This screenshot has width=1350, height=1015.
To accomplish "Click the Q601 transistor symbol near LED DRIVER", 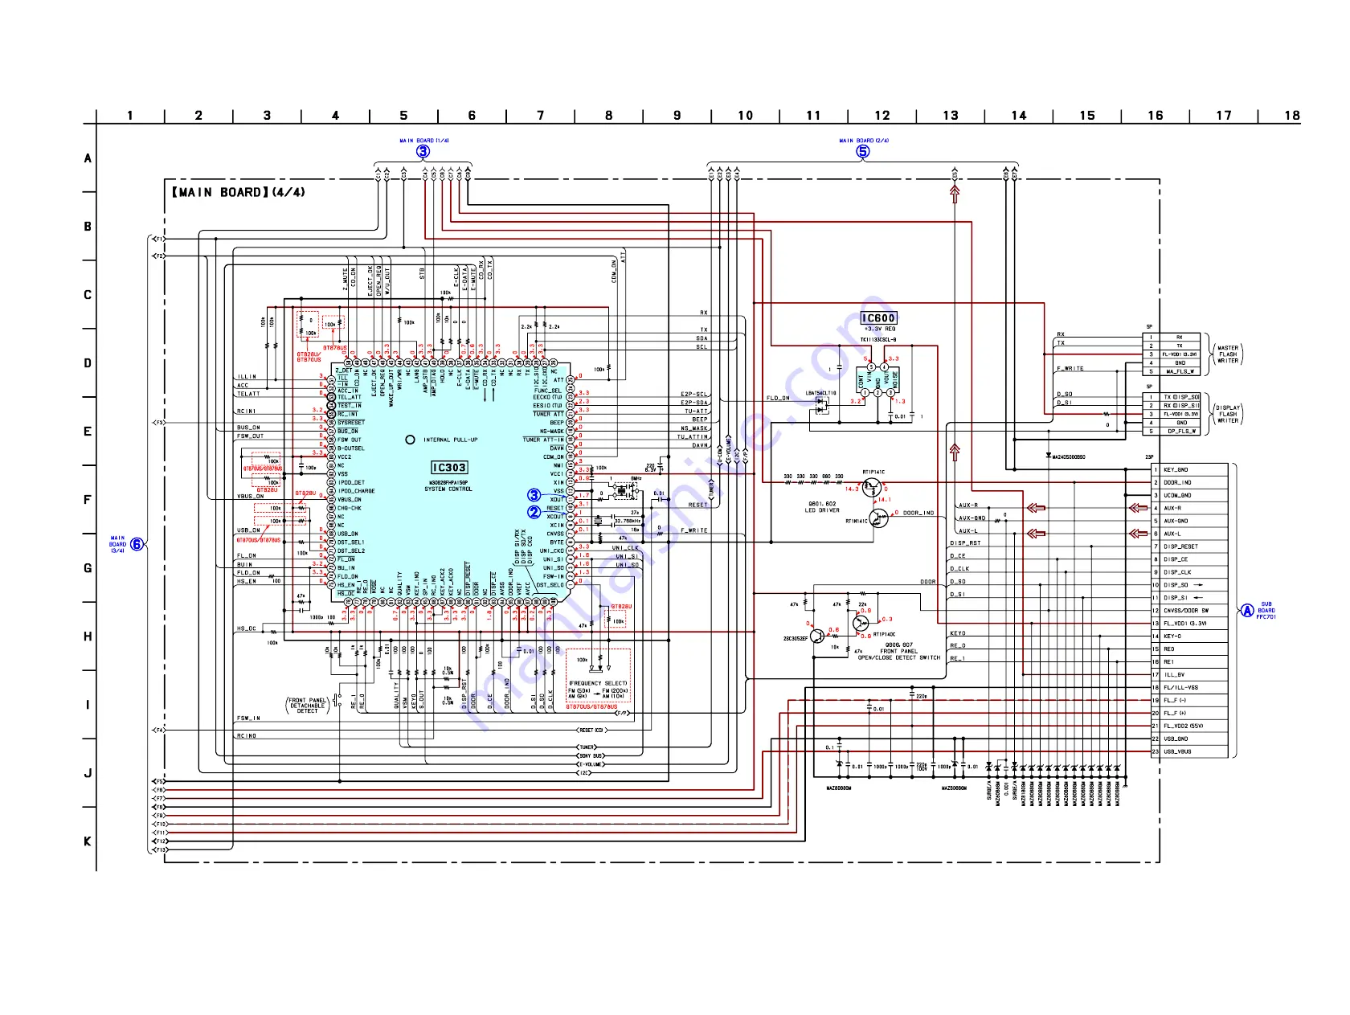I will click(x=873, y=488).
